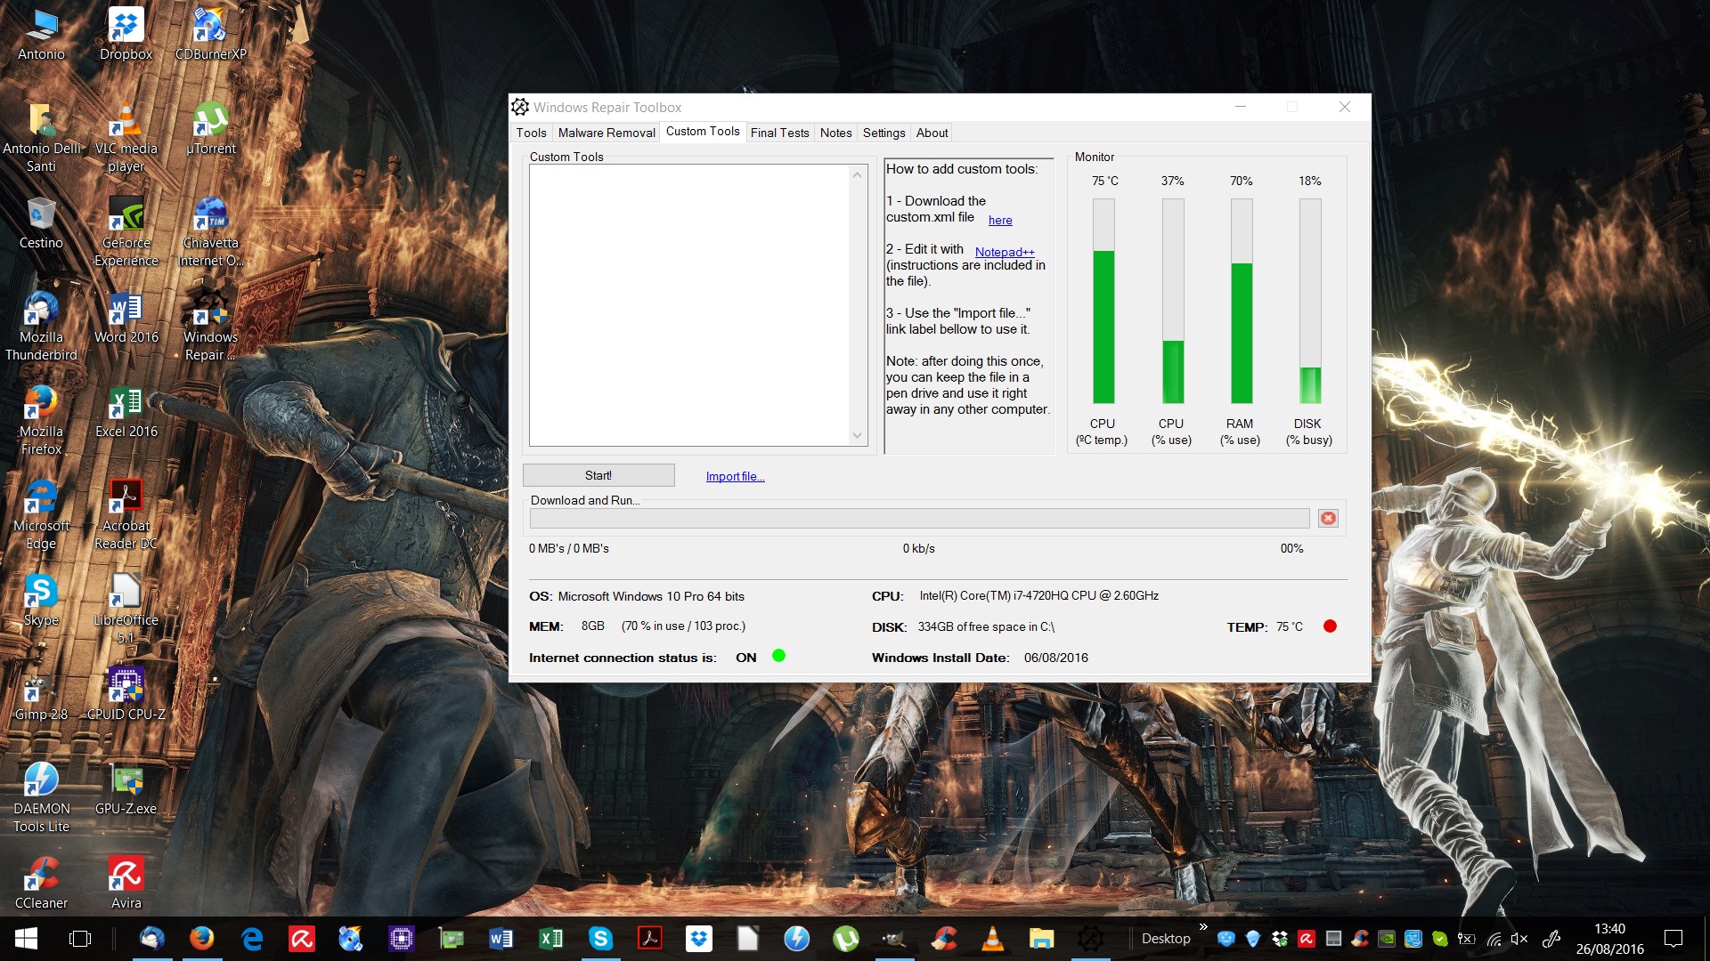Open the Windows Start menu

(x=26, y=939)
